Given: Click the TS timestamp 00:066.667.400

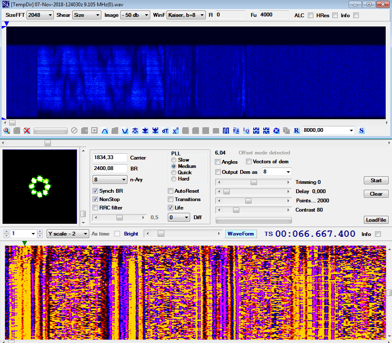Looking at the screenshot, I should [x=315, y=234].
